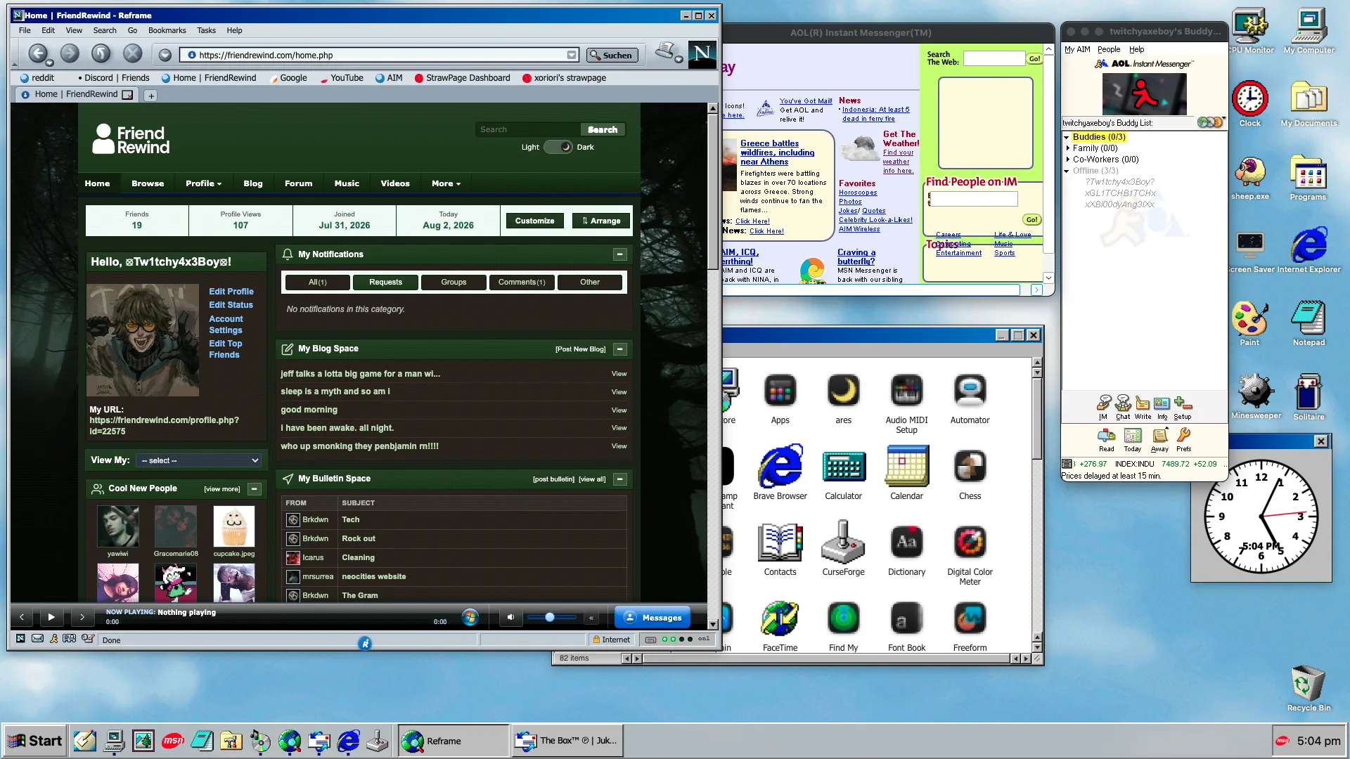Open the Dictionary app icon

click(906, 548)
